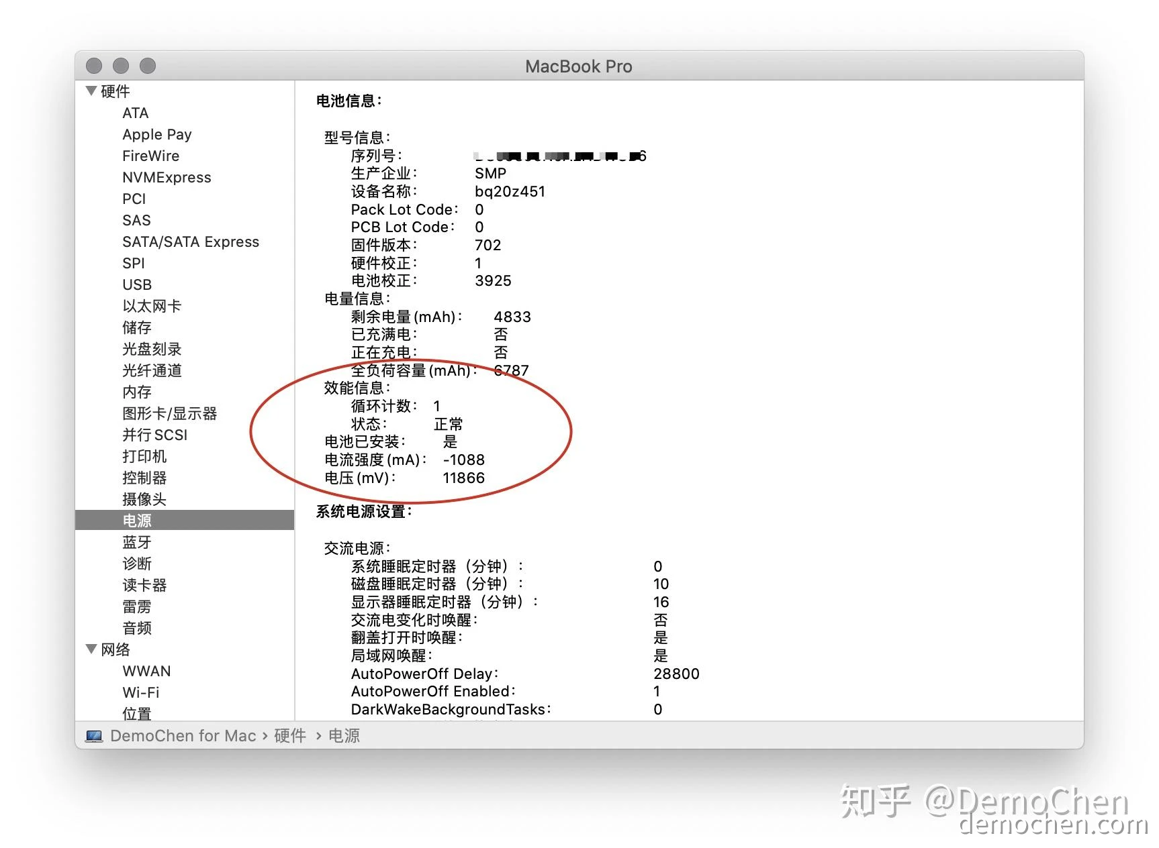The height and width of the screenshot is (848, 1159).
Task: Click the AutoPowerOff Delay value 28800
Action: [676, 674]
